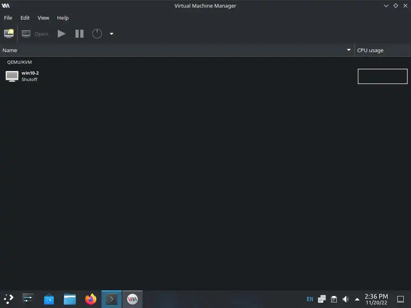Click the network tray icon
This screenshot has width=411, height=308.
(322, 299)
